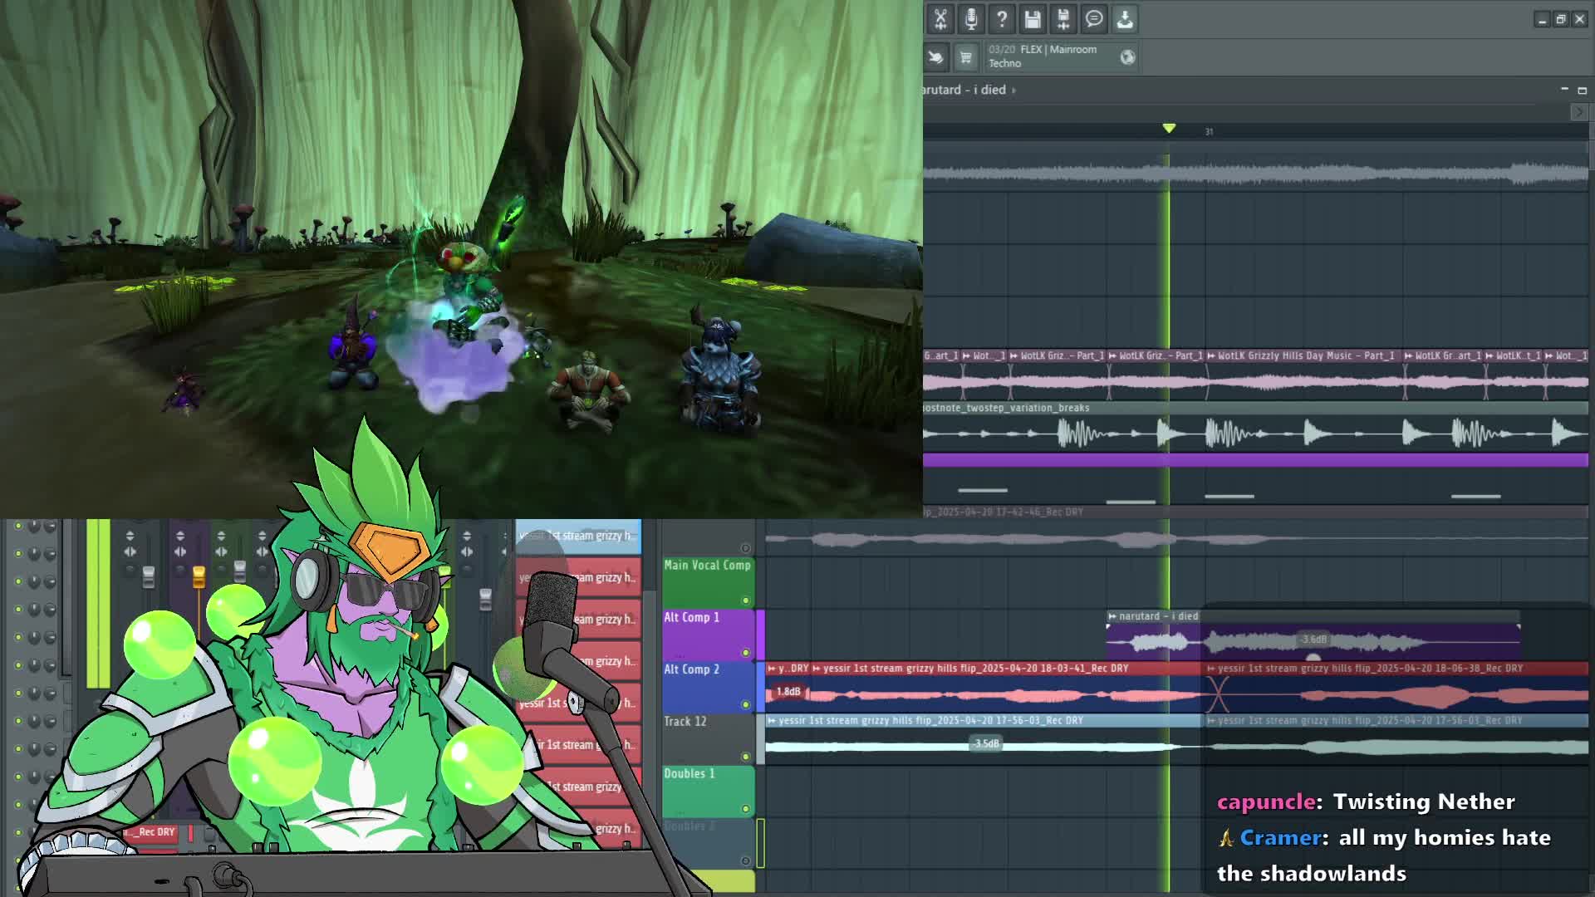The image size is (1595, 897).
Task: Select the second red 'grizzy h' channel button
Action: tap(578, 620)
